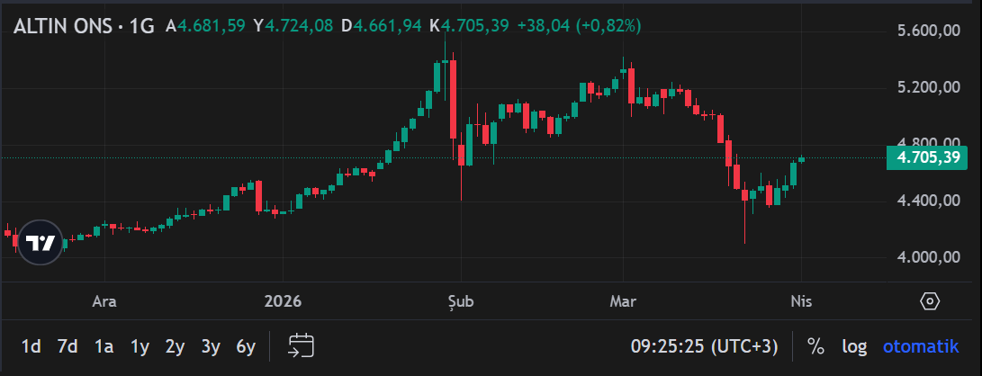Select the 1y time range

click(x=140, y=346)
